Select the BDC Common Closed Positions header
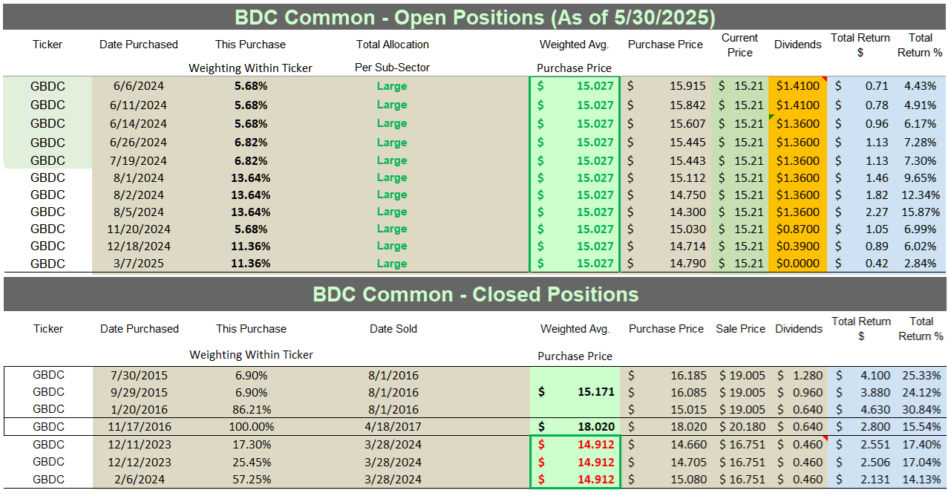This screenshot has height=496, width=948. click(x=475, y=294)
